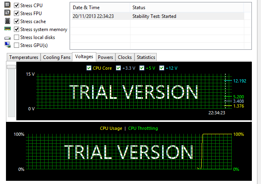Toggle the +3.3 V graph checkbox

pos(118,68)
